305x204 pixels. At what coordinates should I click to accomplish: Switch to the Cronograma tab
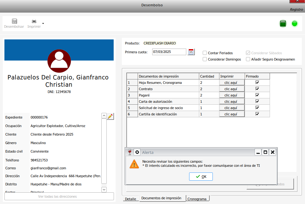198,199
